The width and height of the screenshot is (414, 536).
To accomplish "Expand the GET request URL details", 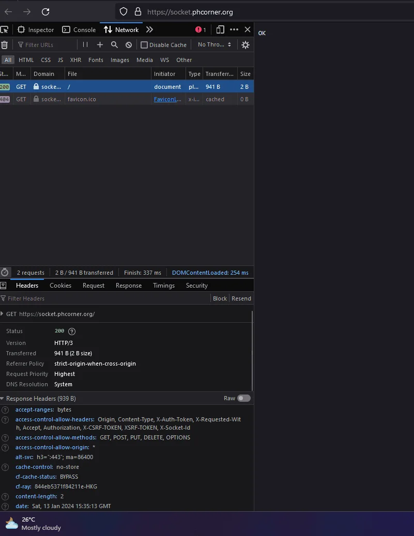I will [2, 314].
